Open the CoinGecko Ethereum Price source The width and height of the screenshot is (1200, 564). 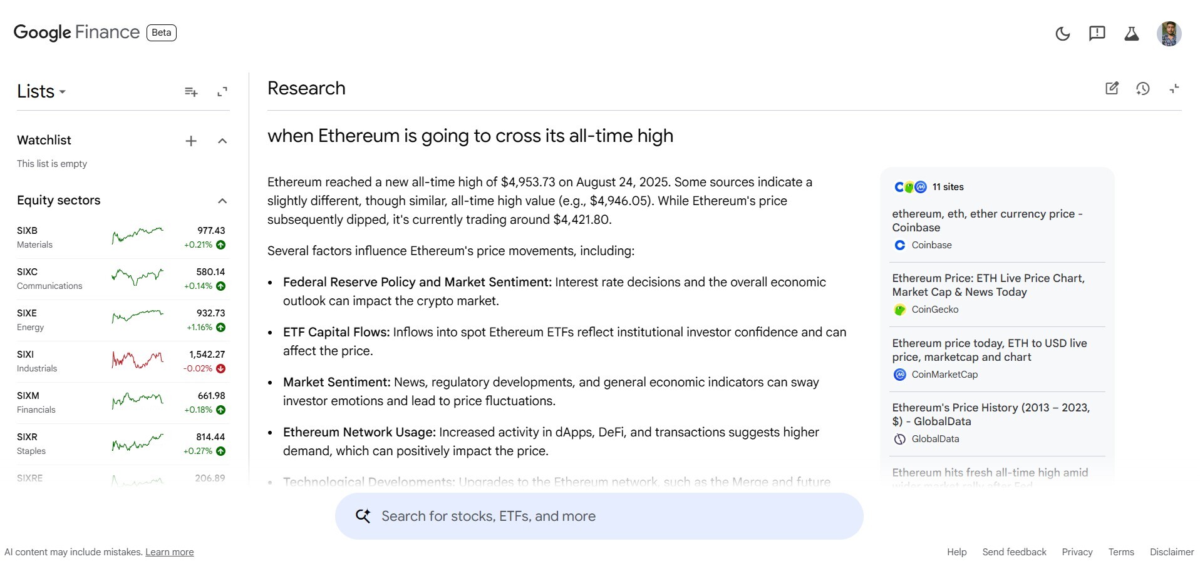pos(988,285)
